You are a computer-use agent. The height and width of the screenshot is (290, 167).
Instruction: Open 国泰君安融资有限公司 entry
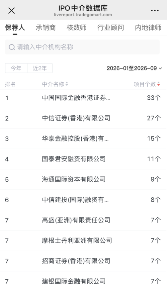83,159
